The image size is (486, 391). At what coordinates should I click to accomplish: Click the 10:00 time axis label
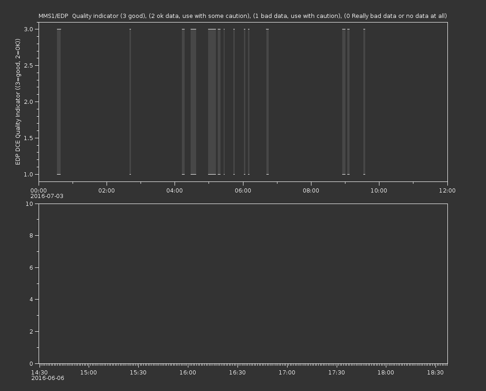pyautogui.click(x=379, y=190)
